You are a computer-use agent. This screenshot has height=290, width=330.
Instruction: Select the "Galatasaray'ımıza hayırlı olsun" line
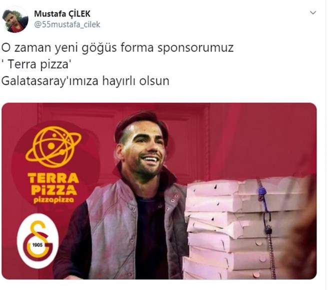pyautogui.click(x=85, y=81)
